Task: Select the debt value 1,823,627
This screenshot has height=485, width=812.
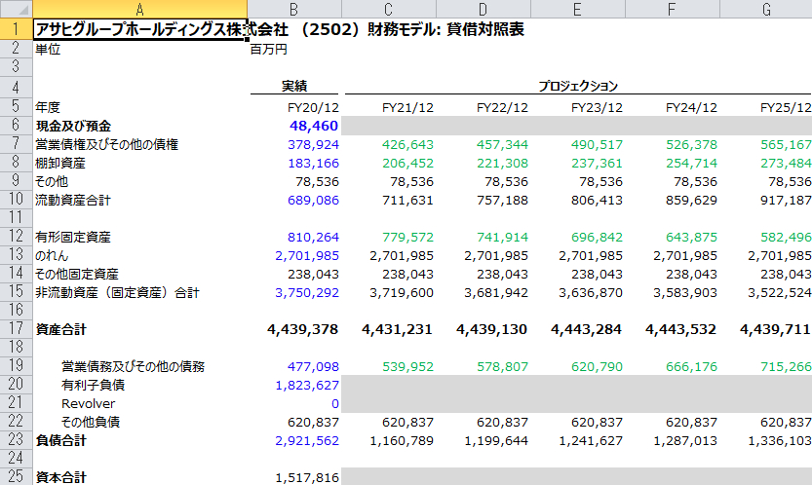Action: 307,385
